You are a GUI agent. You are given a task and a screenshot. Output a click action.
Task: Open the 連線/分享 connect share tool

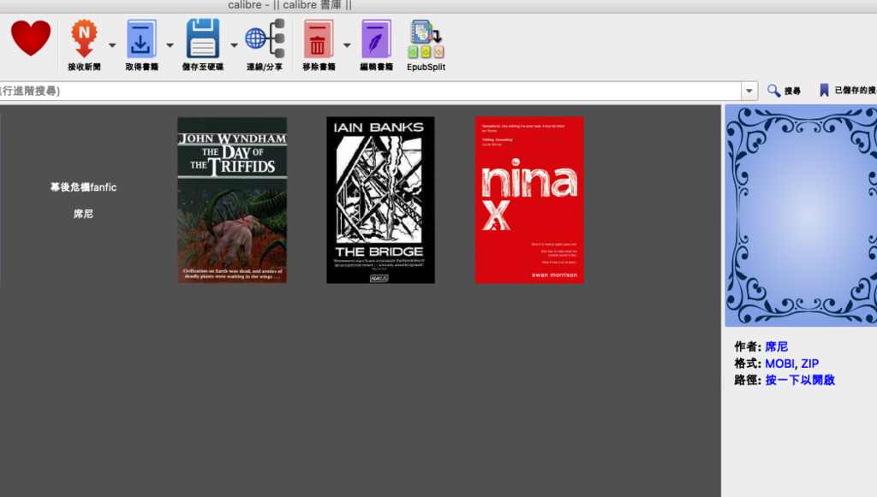click(x=265, y=45)
